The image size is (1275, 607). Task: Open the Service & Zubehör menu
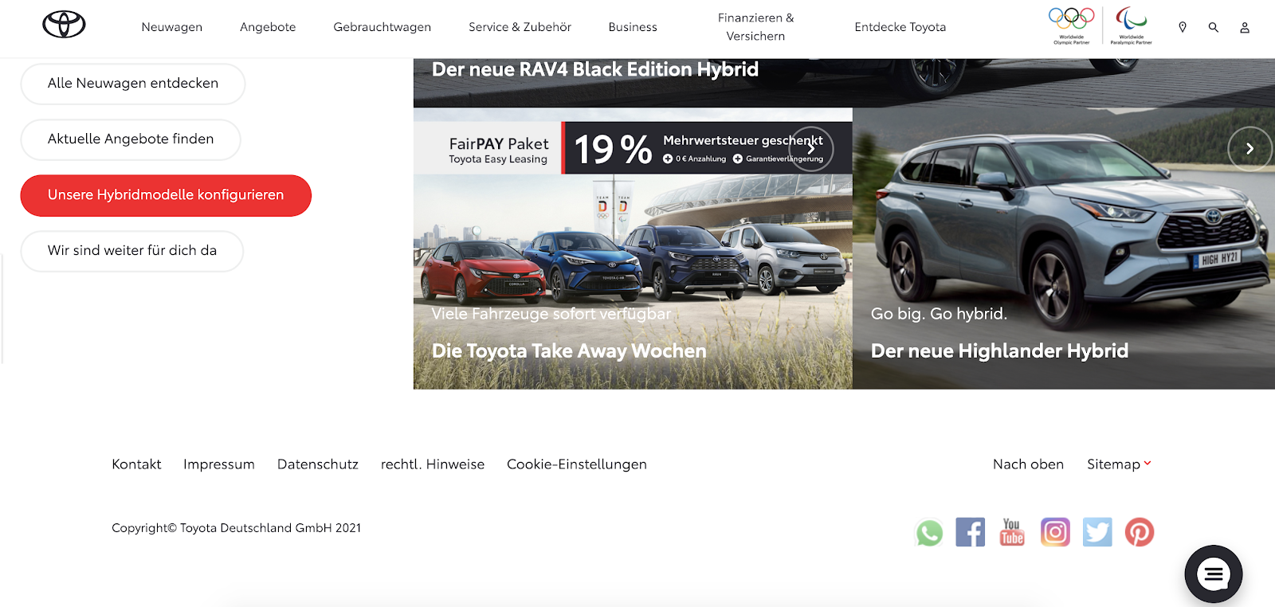click(x=520, y=27)
